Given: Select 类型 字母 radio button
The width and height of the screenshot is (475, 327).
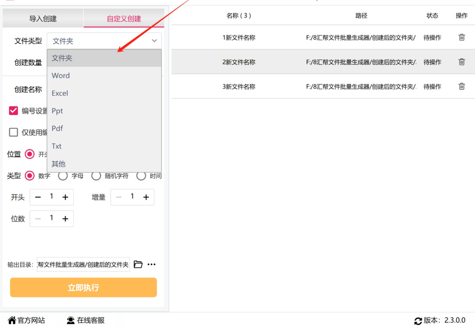Looking at the screenshot, I should coord(63,176).
